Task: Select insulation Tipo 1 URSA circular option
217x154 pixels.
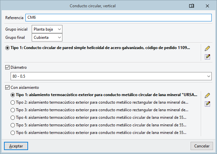Action: tap(13, 95)
